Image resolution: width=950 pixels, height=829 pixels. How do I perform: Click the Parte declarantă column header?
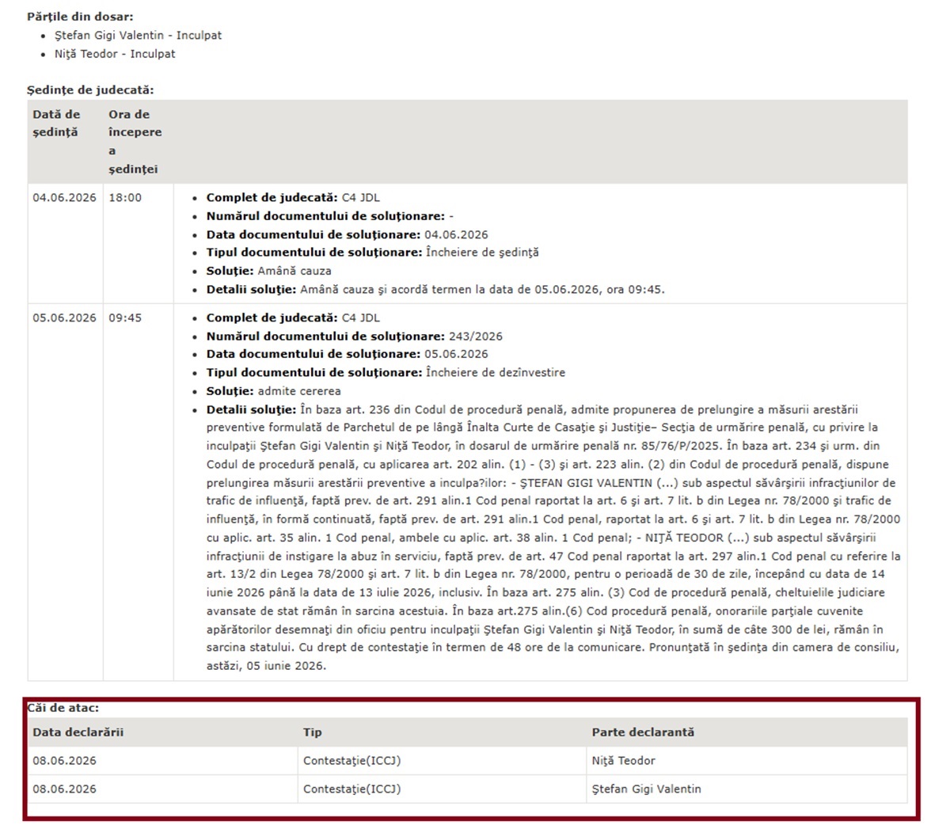coord(643,732)
